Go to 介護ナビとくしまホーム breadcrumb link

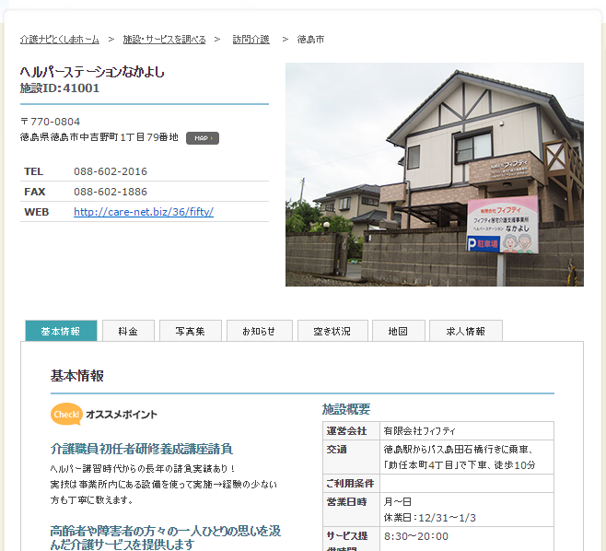60,40
